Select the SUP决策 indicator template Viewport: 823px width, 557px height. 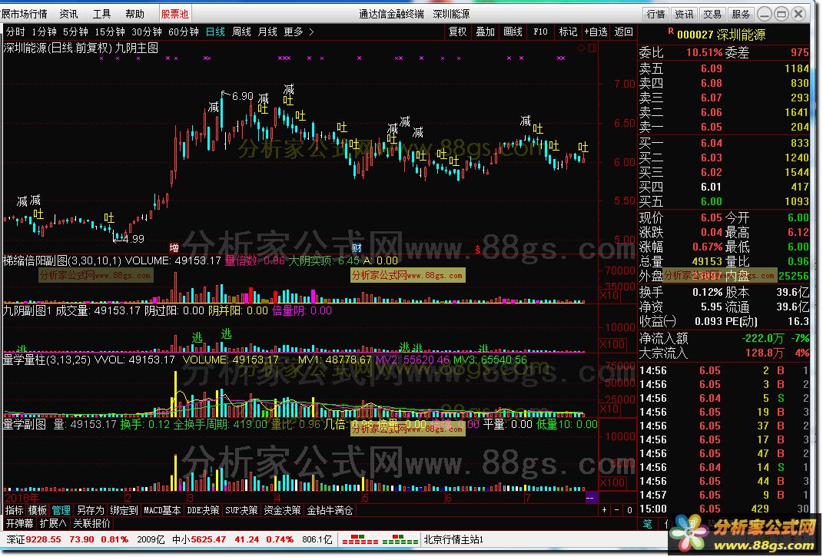(x=241, y=510)
